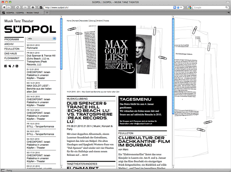Screen dimensions: 231x172
Task: Open the address bar history dropdown arrow
Action: coord(181,7)
